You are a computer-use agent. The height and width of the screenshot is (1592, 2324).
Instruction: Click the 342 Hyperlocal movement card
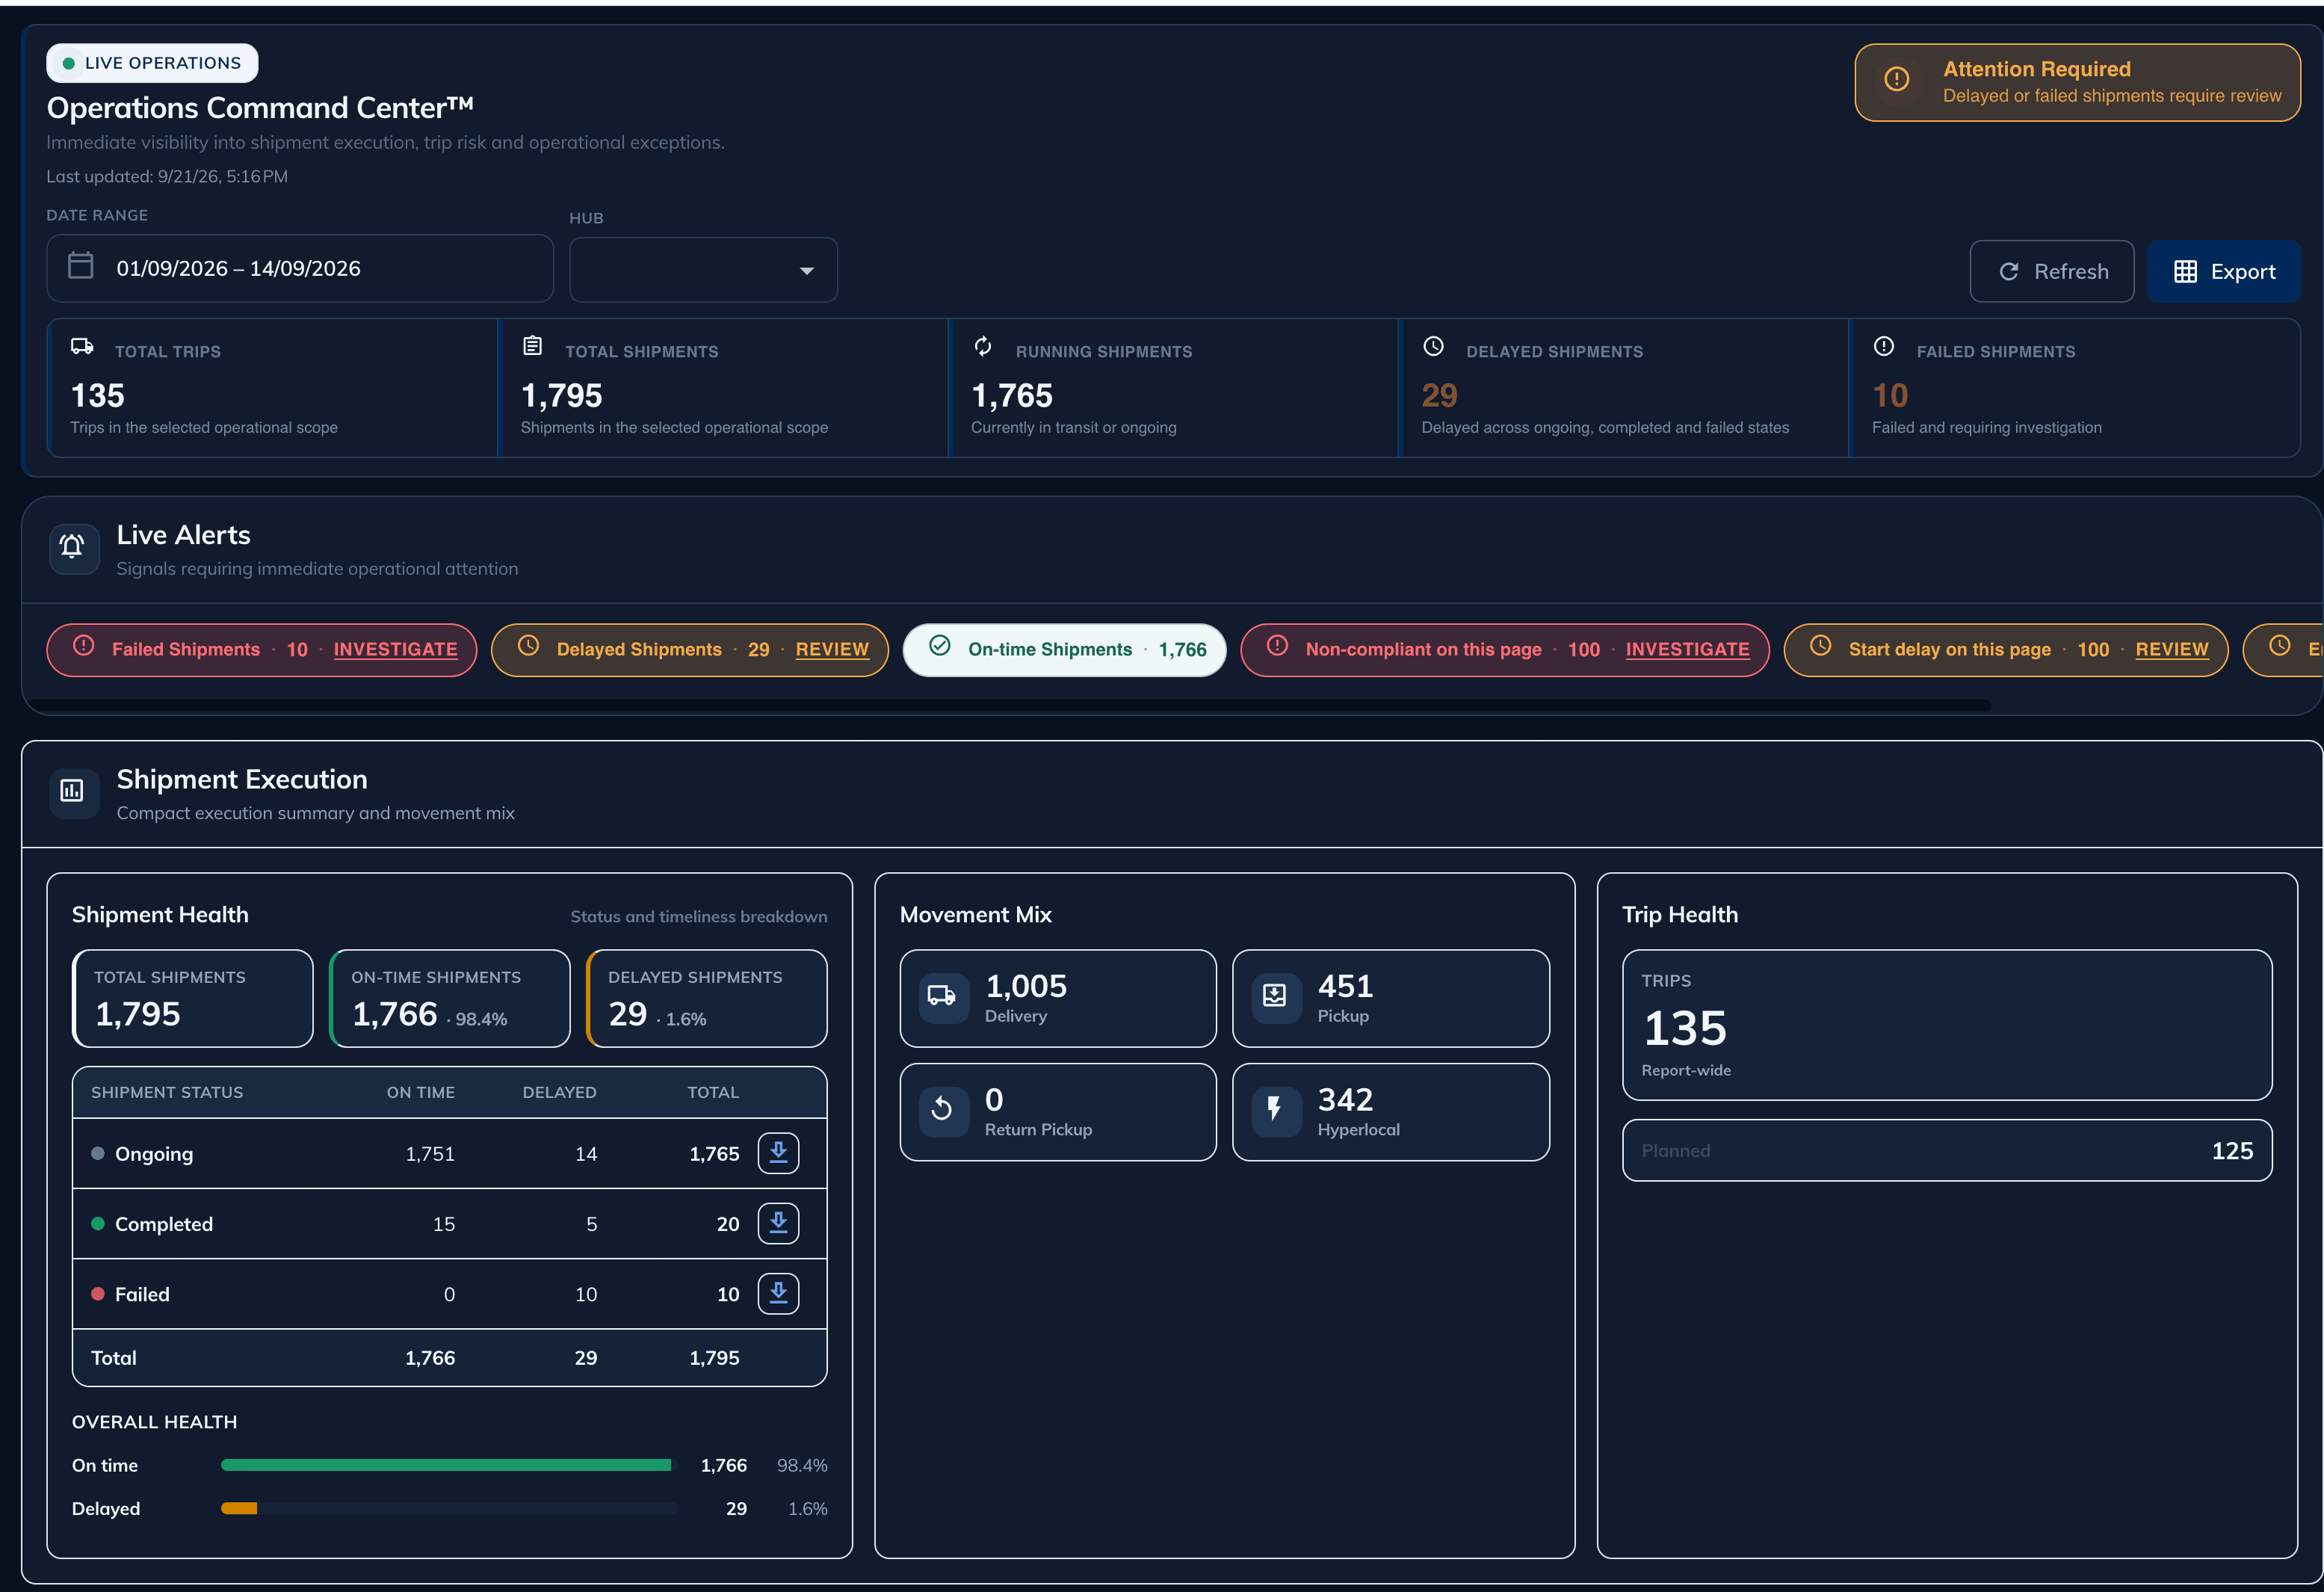point(1391,1112)
